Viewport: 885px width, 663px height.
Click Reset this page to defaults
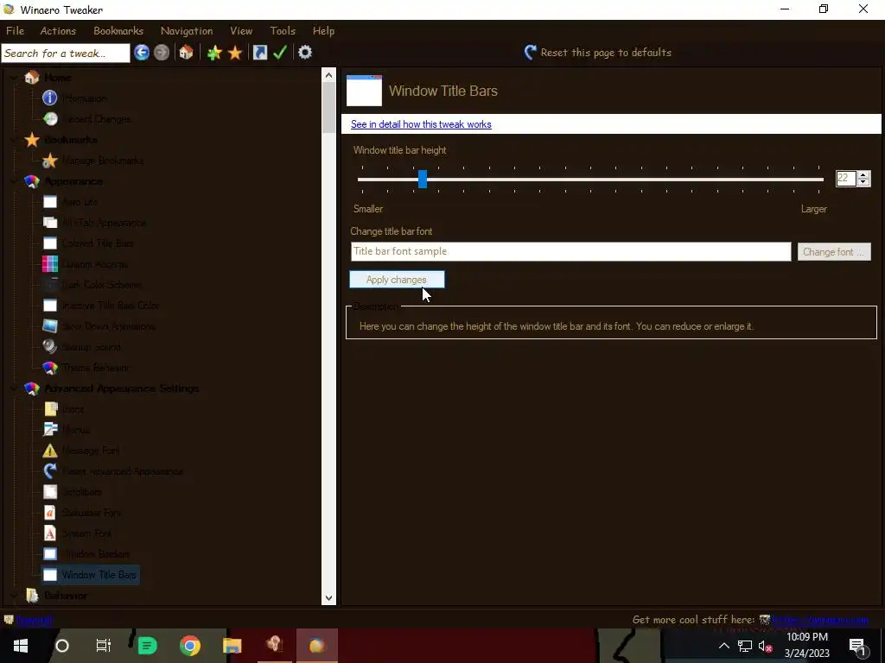(x=598, y=53)
